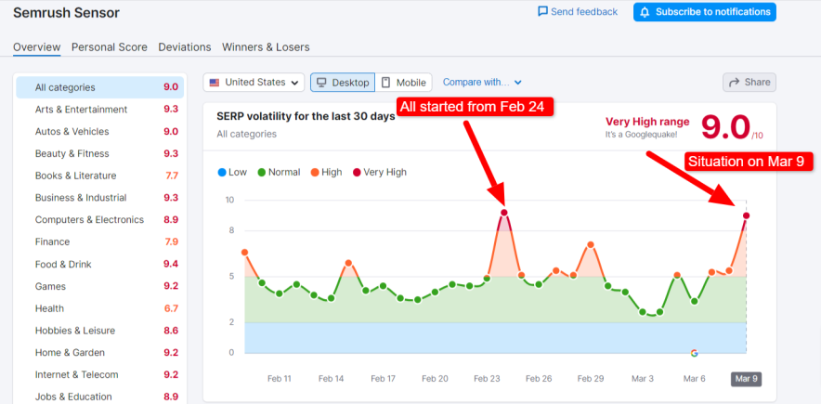Click the Feb 14 axis date label
821x404 pixels.
(x=331, y=379)
